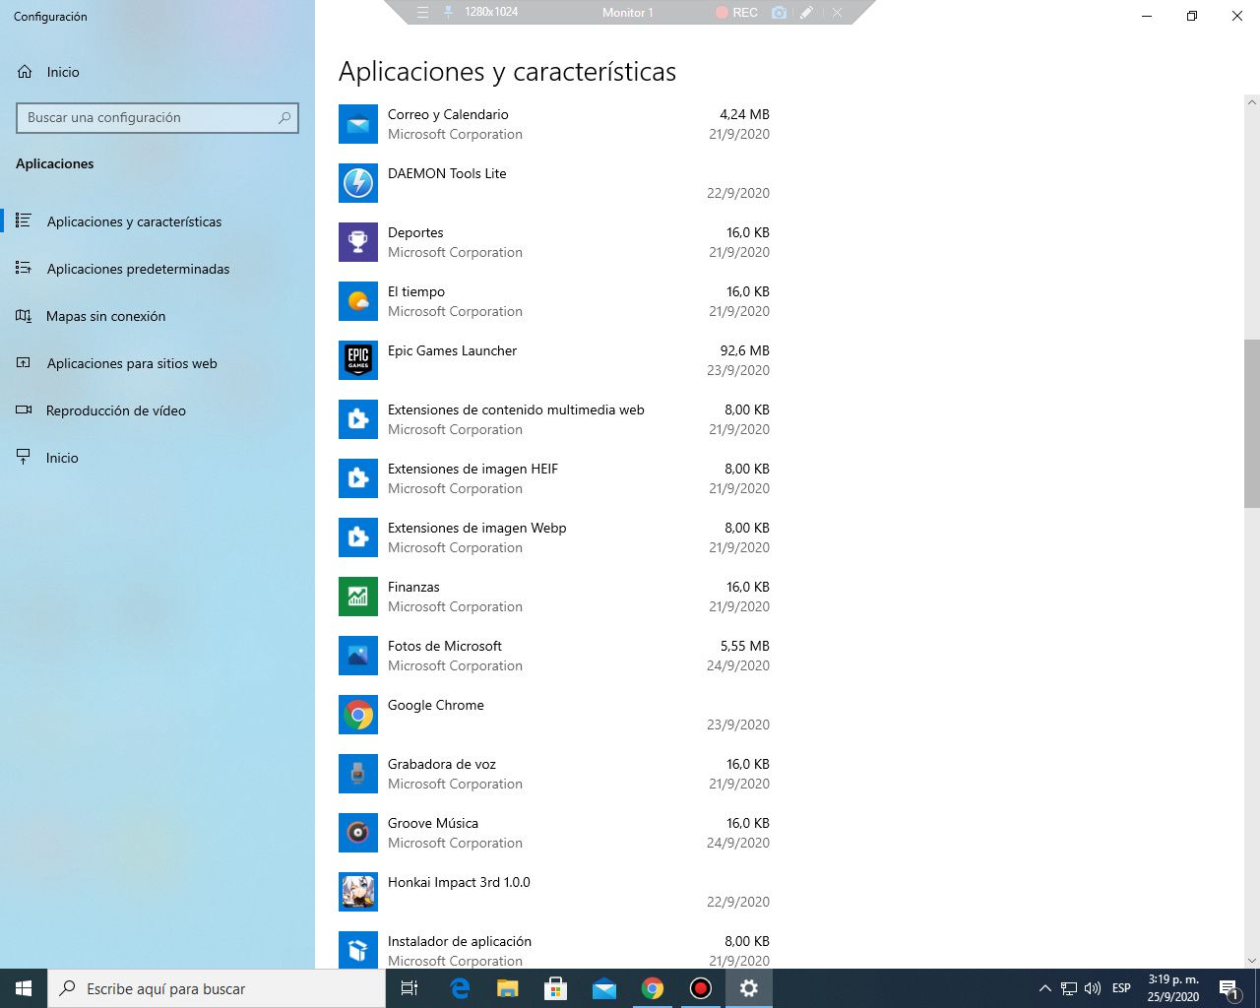Show hidden tray icons chevron
Screen dimensions: 1260x1008
[x=1044, y=988]
